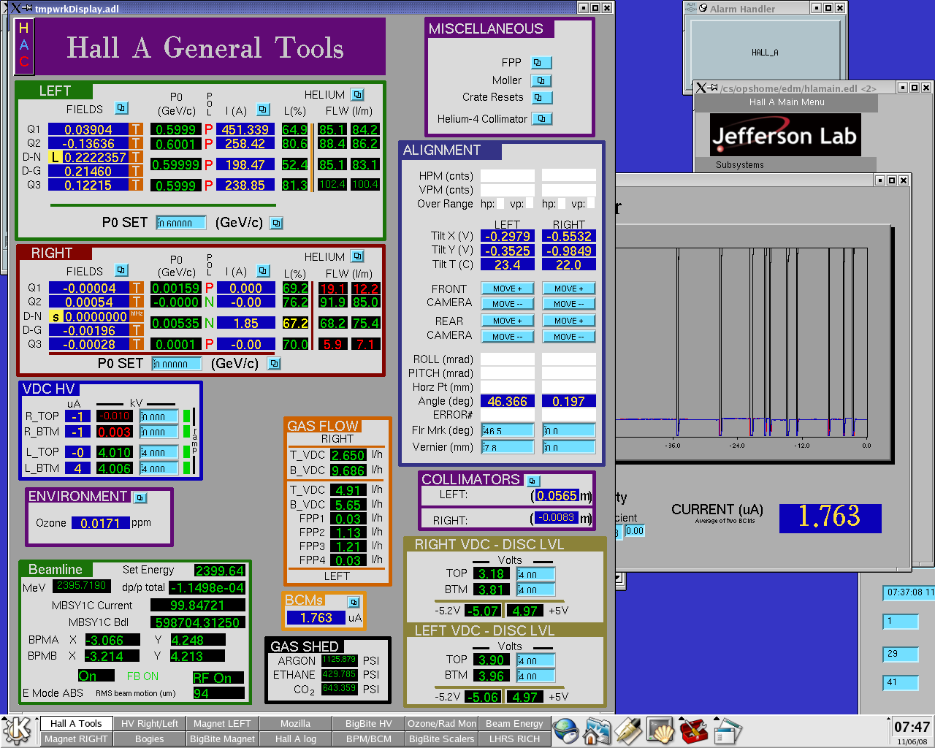Launch the shell terminal taskbar icon
The image size is (935, 748).
coord(660,730)
